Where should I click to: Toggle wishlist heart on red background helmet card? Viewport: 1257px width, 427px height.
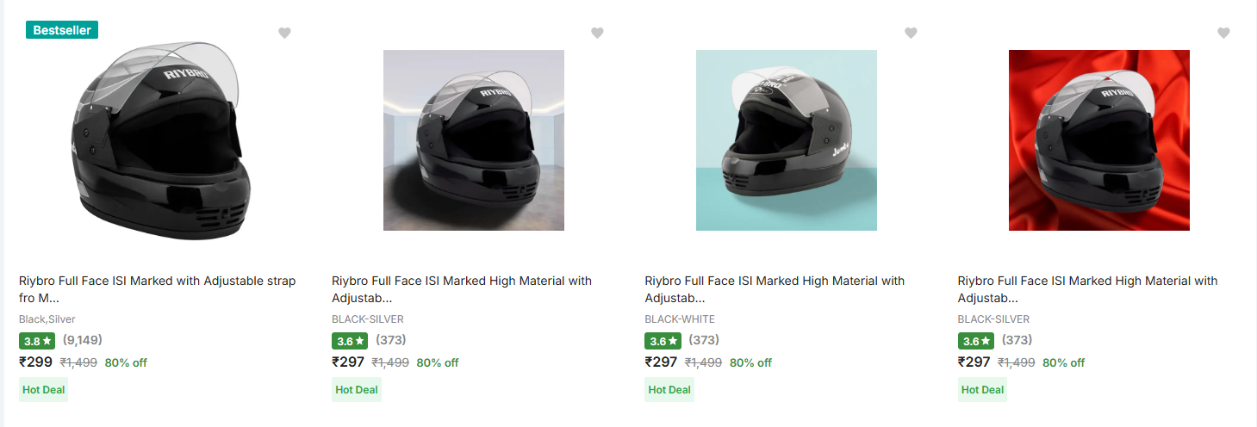[x=1223, y=34]
